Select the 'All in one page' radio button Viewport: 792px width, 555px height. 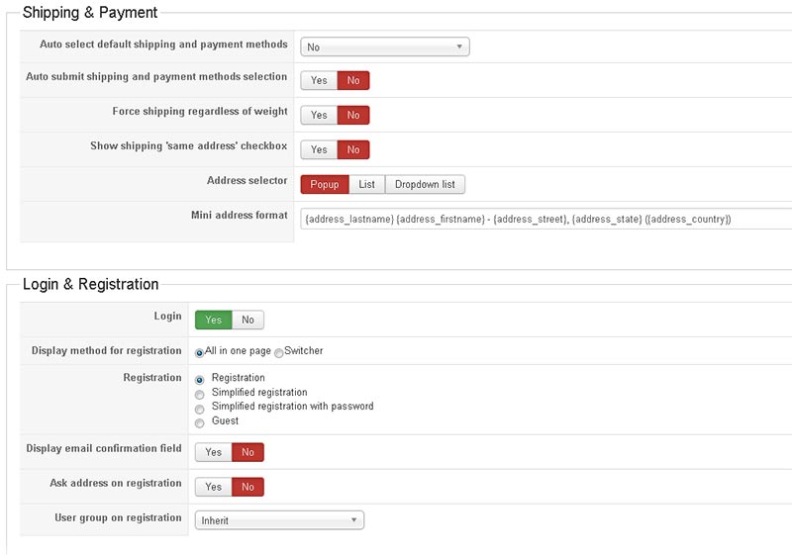pos(199,352)
